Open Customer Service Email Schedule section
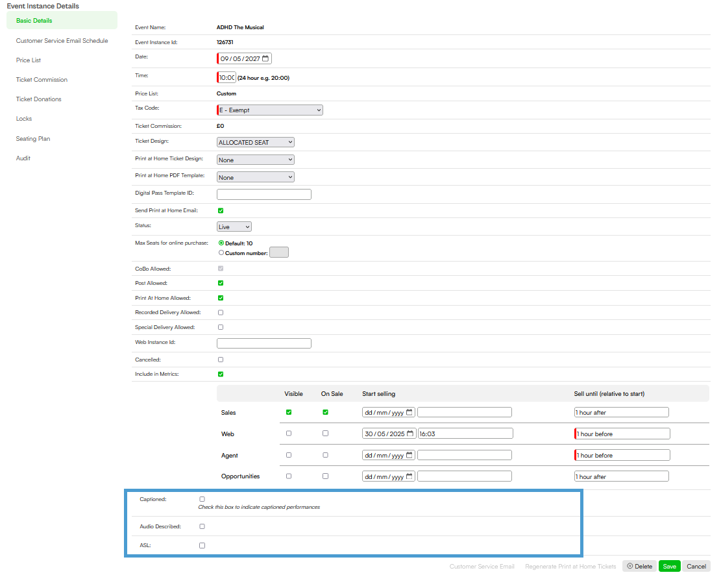The width and height of the screenshot is (721, 577). point(62,40)
